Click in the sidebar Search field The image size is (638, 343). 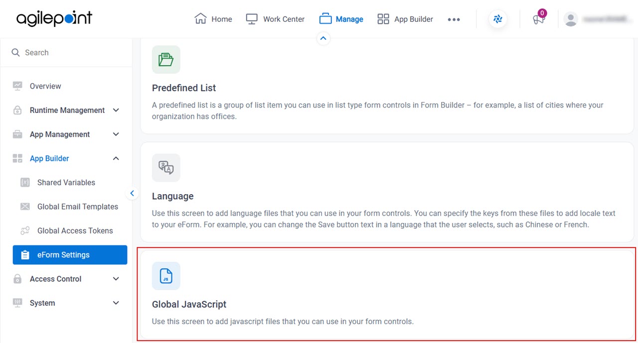pyautogui.click(x=66, y=52)
